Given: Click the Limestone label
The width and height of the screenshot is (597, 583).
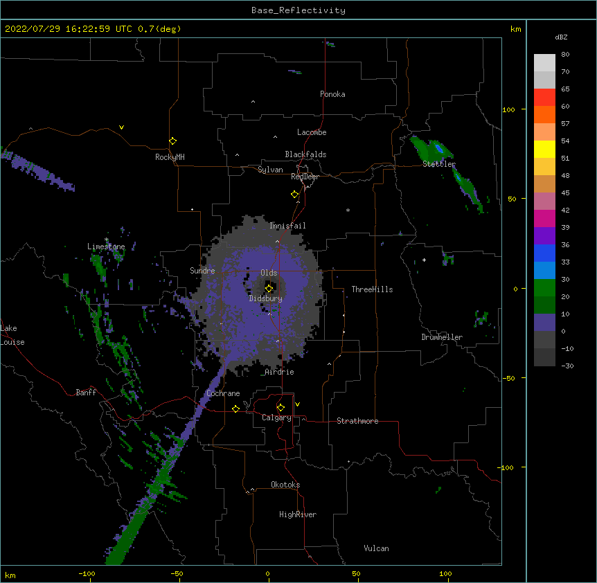Looking at the screenshot, I should point(106,246).
